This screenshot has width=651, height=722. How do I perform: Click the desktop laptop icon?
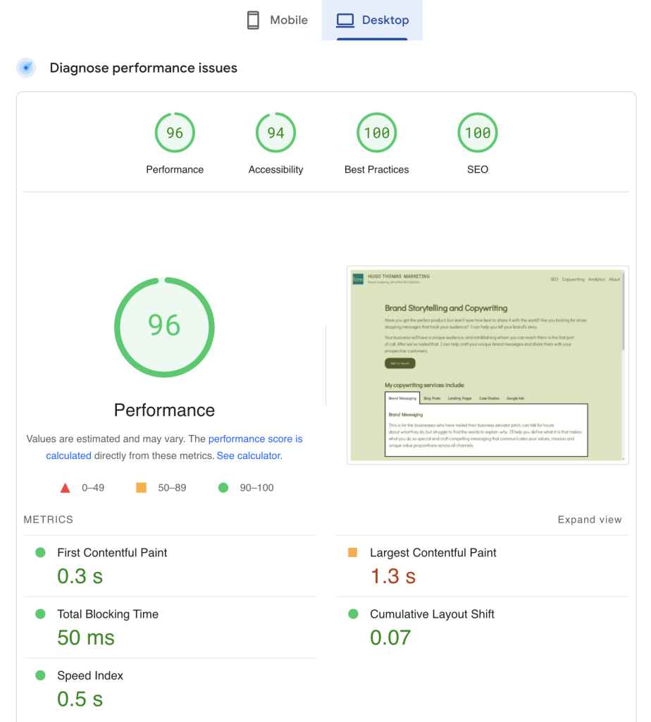point(345,20)
